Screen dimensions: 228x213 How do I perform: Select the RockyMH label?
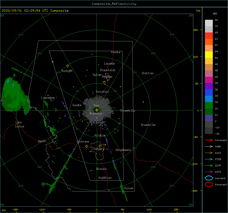67,71
